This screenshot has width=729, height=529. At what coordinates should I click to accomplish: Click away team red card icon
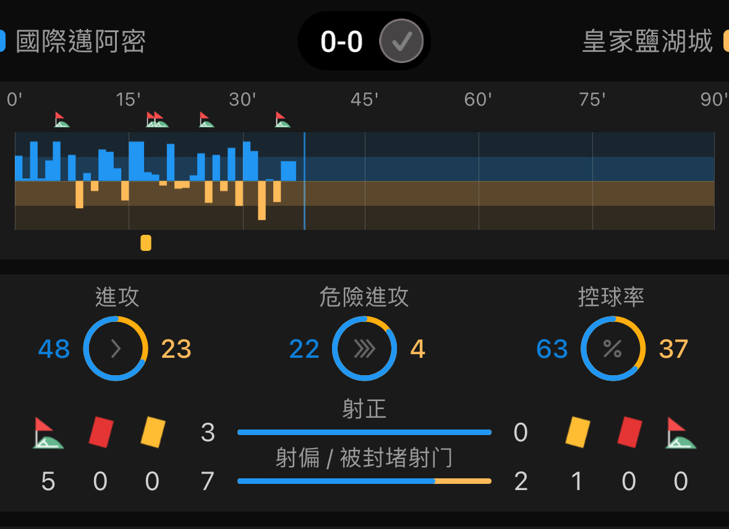630,433
